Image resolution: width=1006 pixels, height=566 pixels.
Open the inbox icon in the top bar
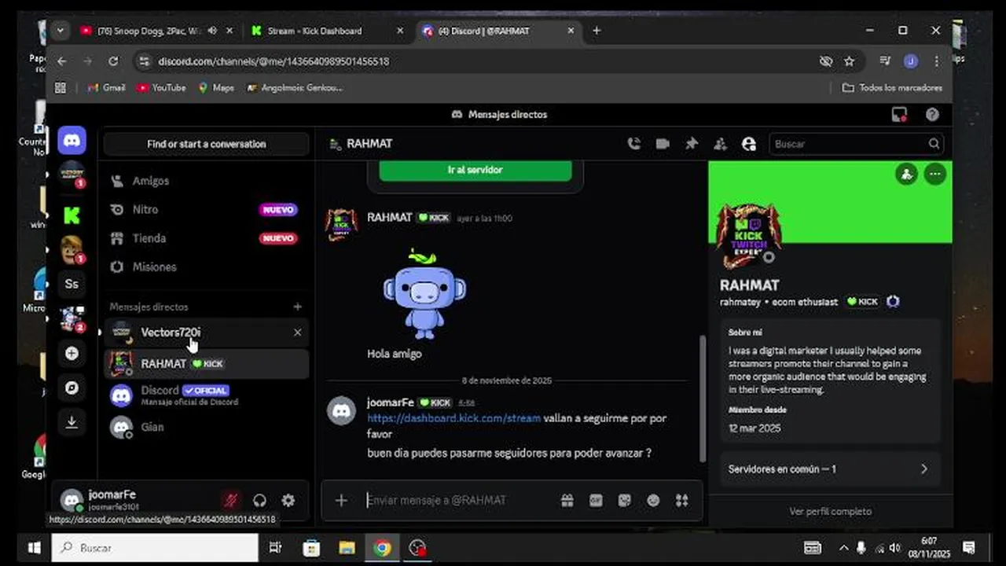coord(899,115)
